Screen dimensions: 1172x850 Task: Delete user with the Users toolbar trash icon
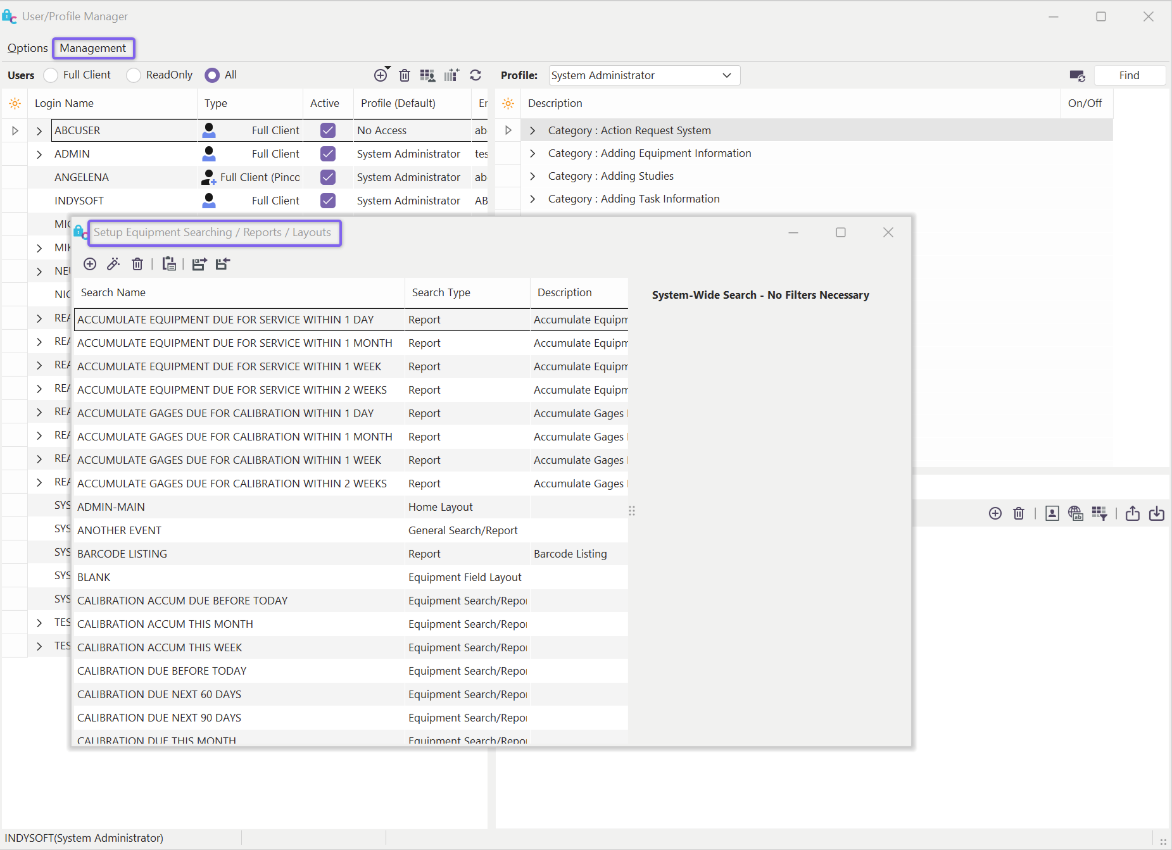pos(405,75)
